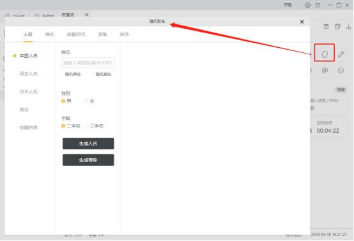Click the user name at top right
The width and height of the screenshot is (354, 241).
point(288,5)
